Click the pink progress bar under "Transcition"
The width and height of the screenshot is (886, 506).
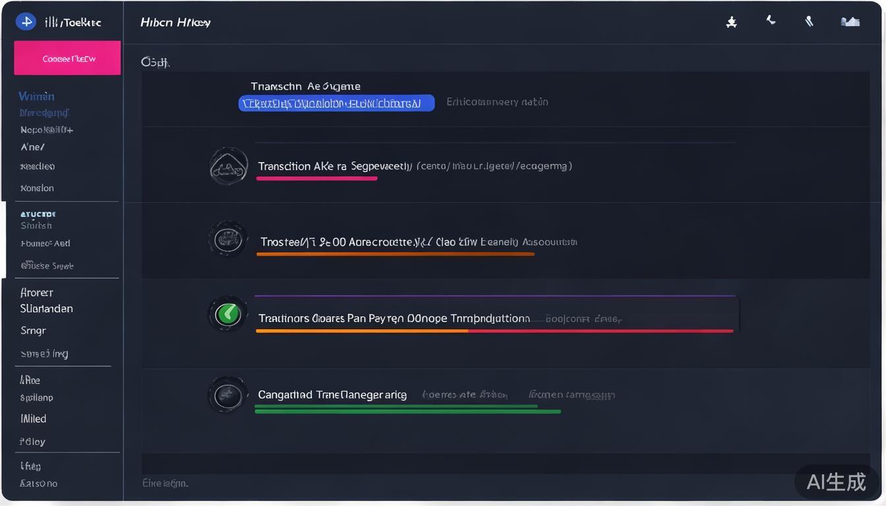[316, 179]
